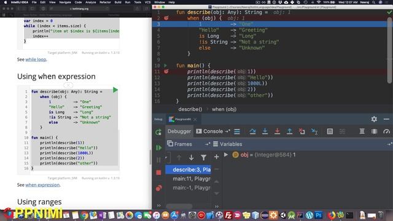The height and width of the screenshot is (221, 393).
Task: Add a new watch with plus icon
Action: [x=216, y=157]
